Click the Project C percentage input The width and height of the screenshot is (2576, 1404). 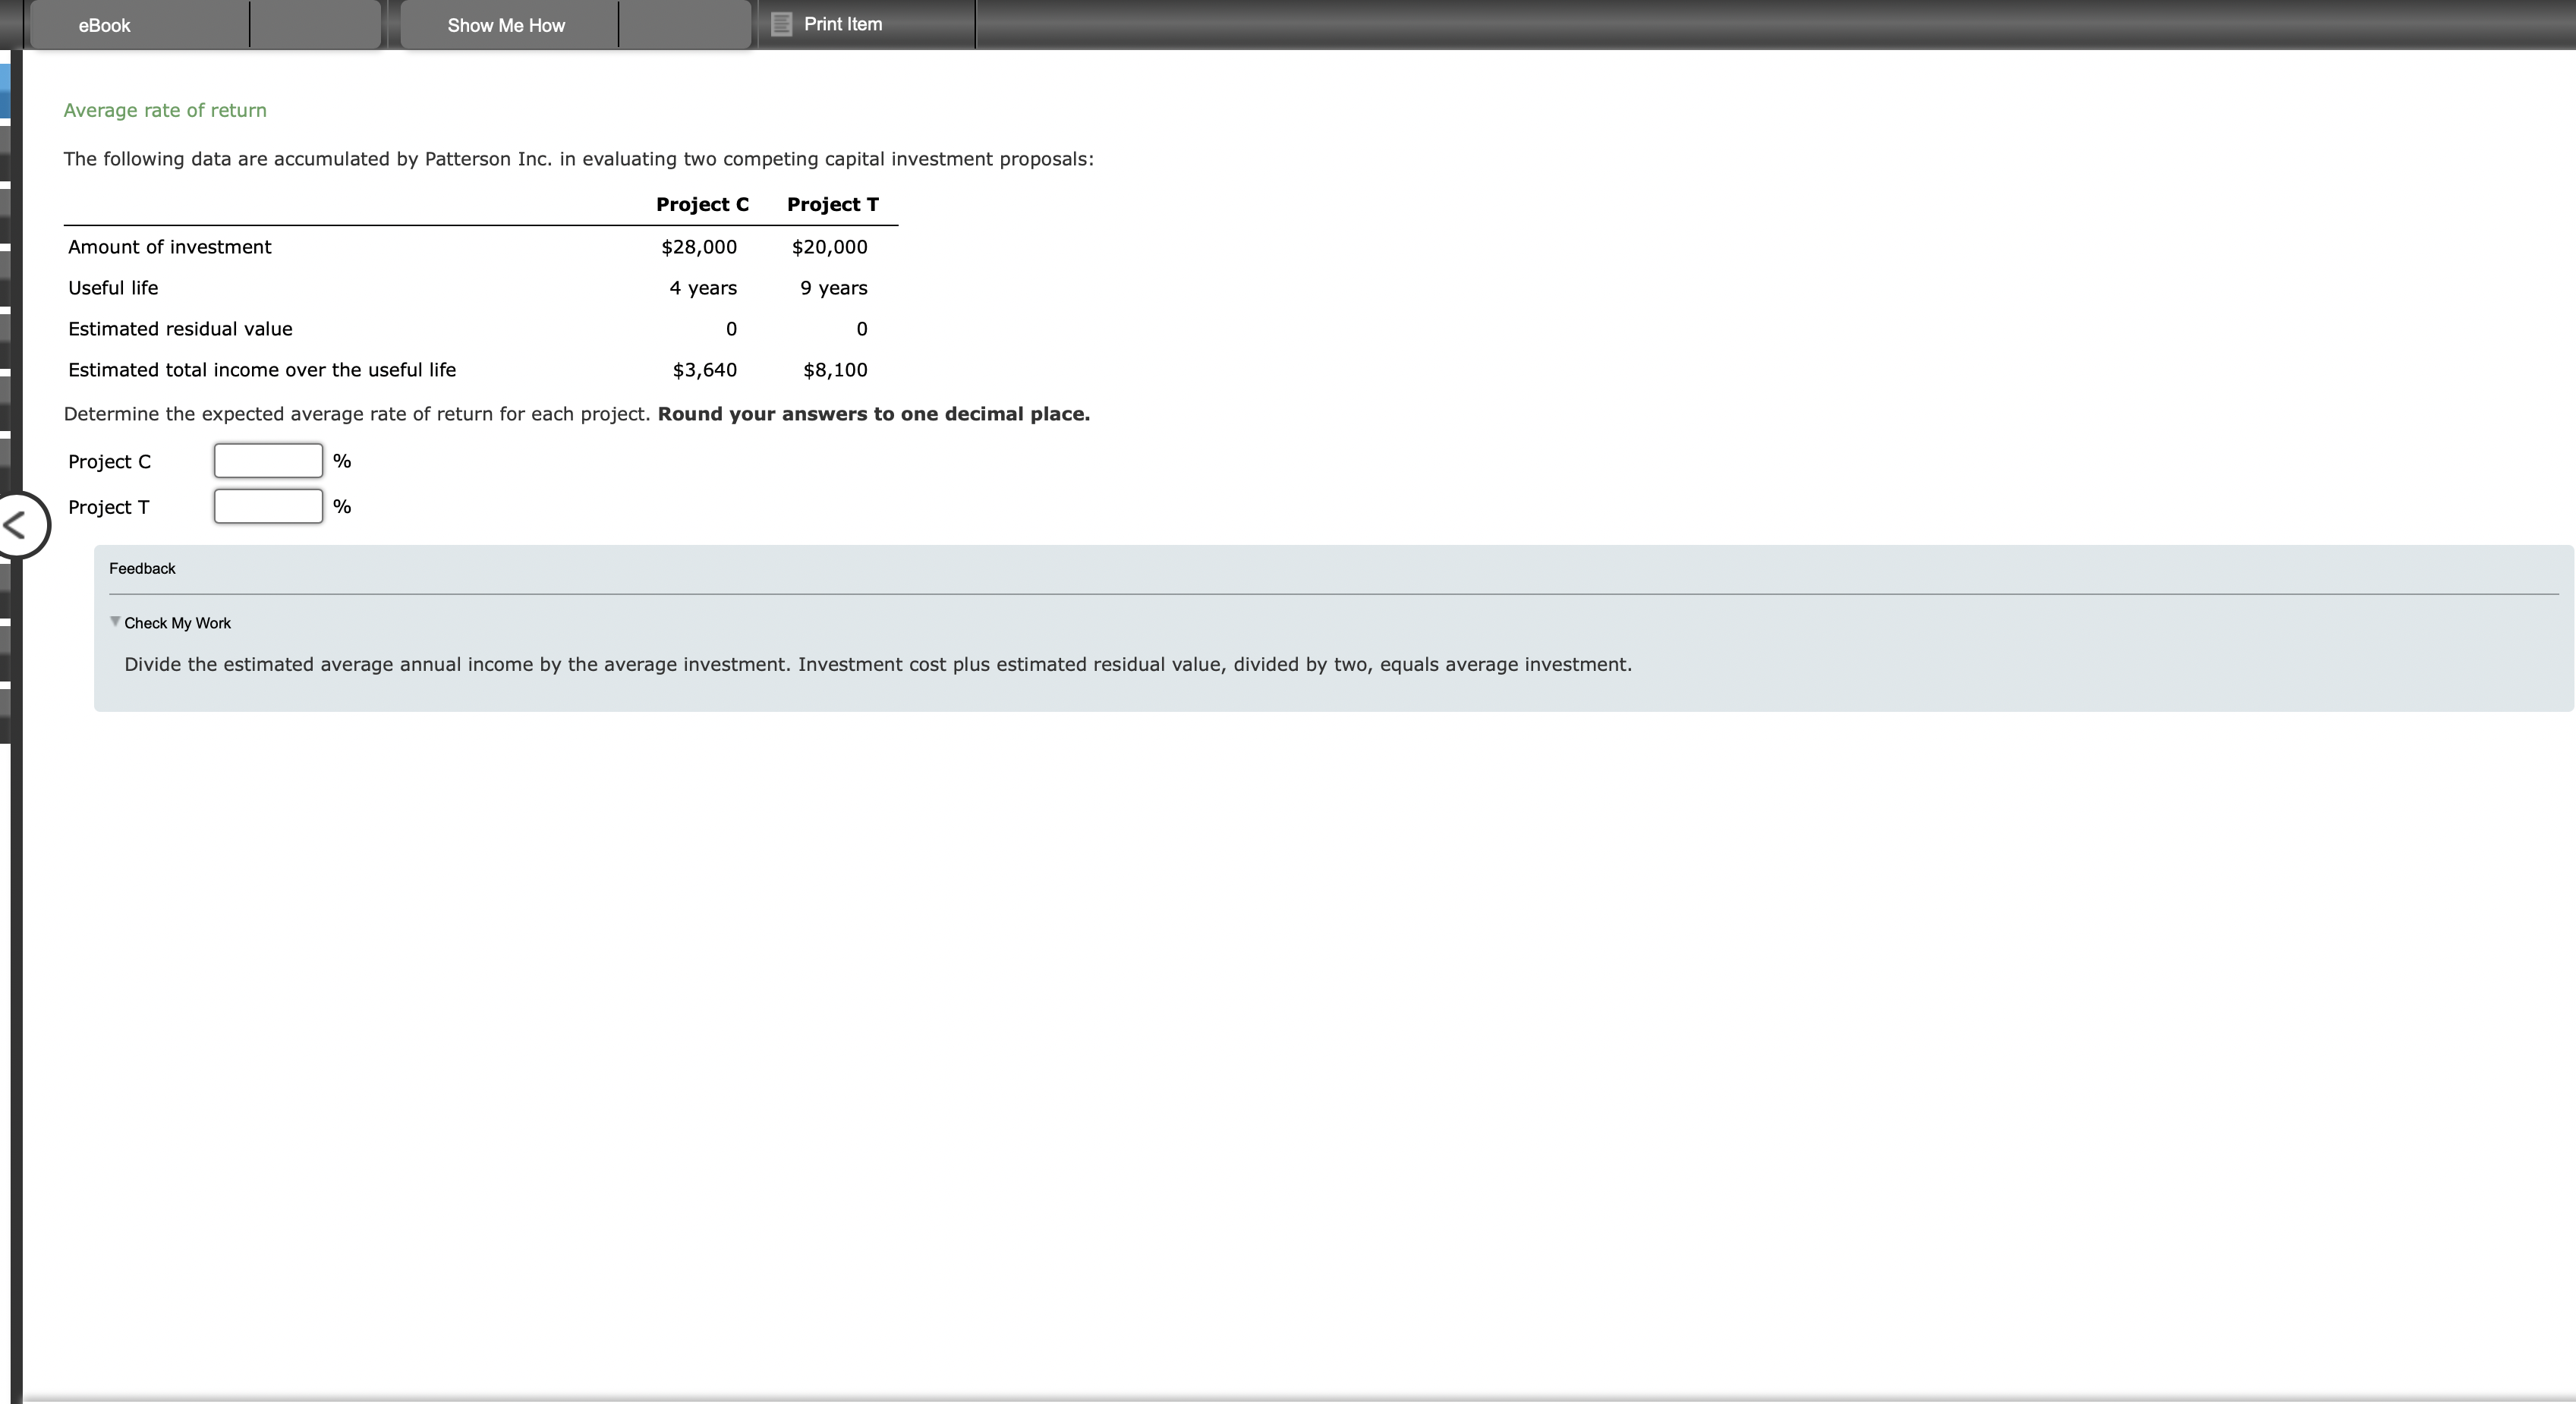tap(268, 461)
